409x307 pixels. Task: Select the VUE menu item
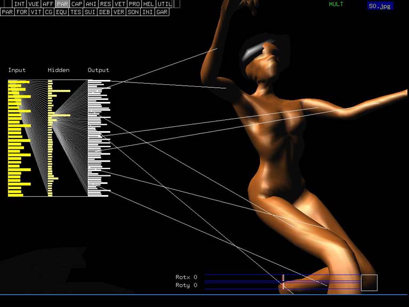tap(34, 4)
